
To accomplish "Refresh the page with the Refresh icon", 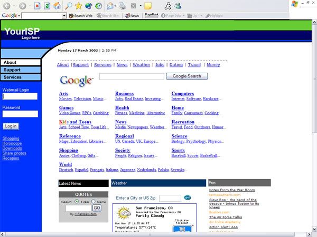I will (x=47, y=6).
